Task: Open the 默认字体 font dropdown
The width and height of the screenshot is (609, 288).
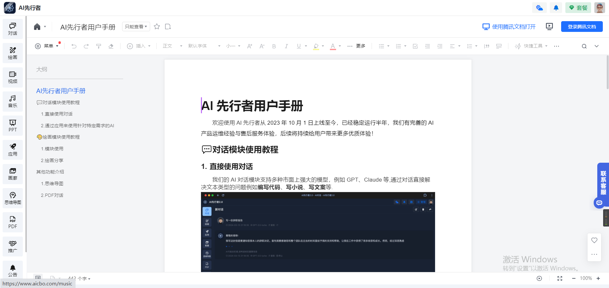Action: tap(204, 46)
